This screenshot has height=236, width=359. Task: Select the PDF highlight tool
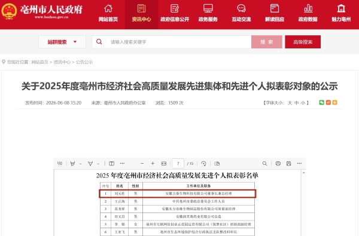(73, 164)
